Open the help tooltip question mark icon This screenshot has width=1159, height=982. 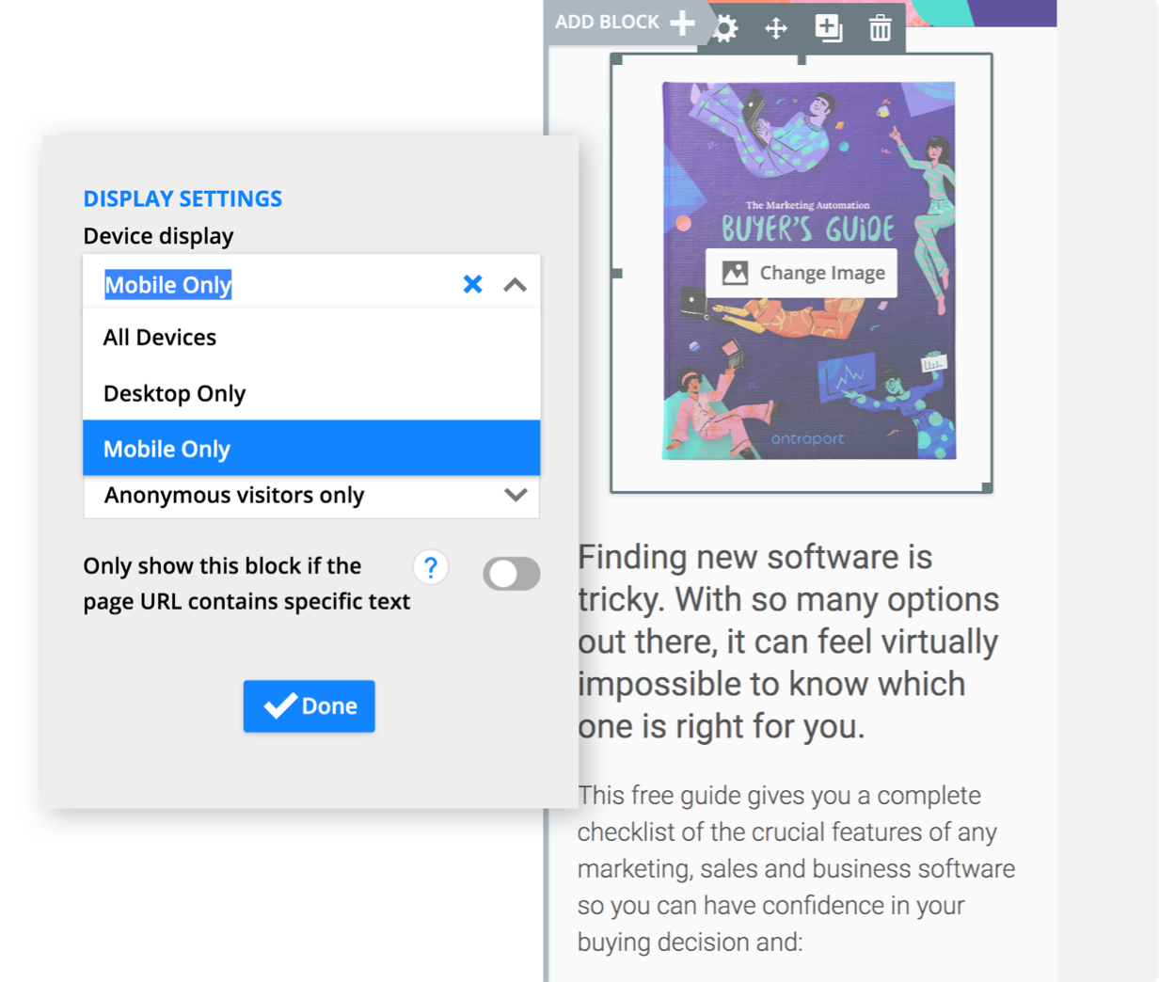[431, 567]
